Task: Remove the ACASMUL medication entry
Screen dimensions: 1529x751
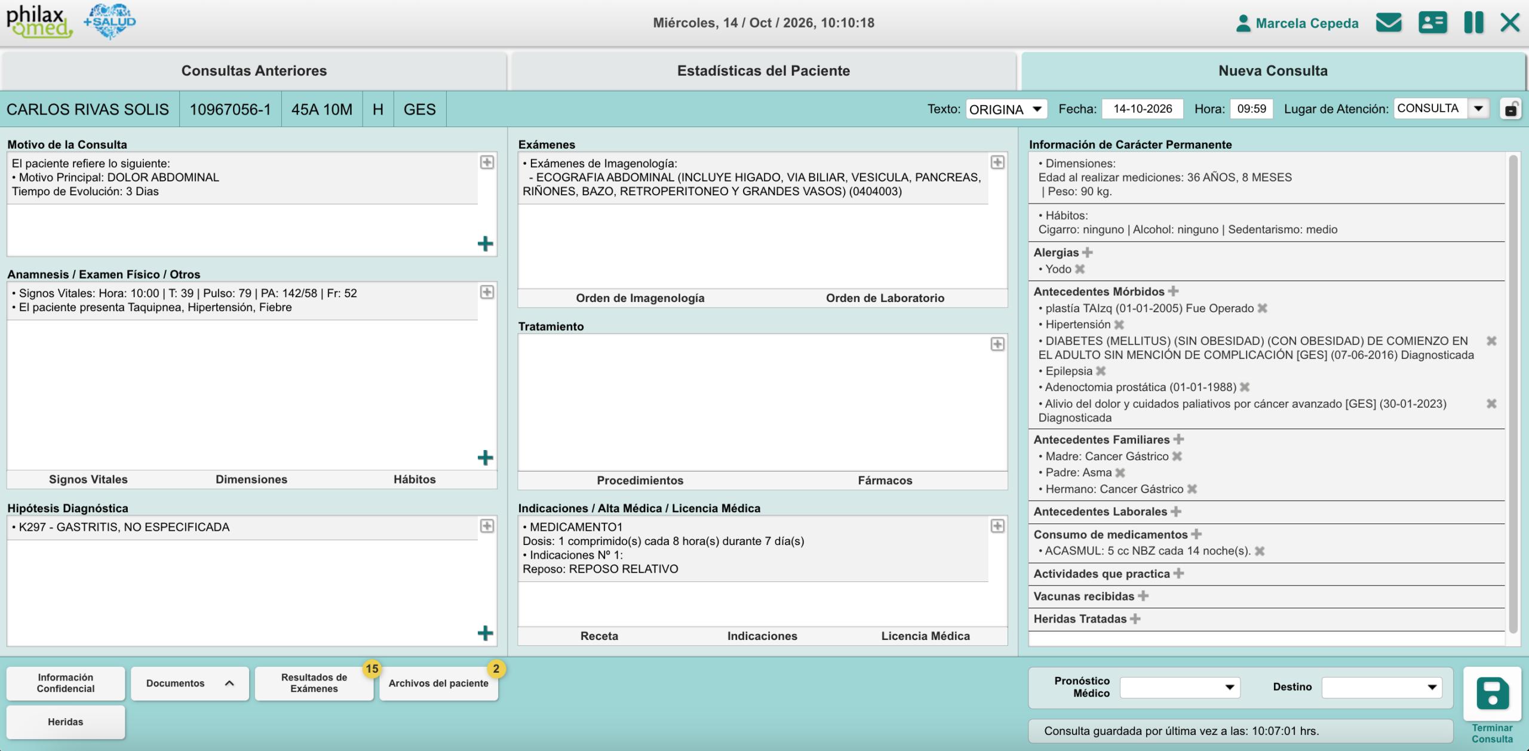Action: point(1260,551)
